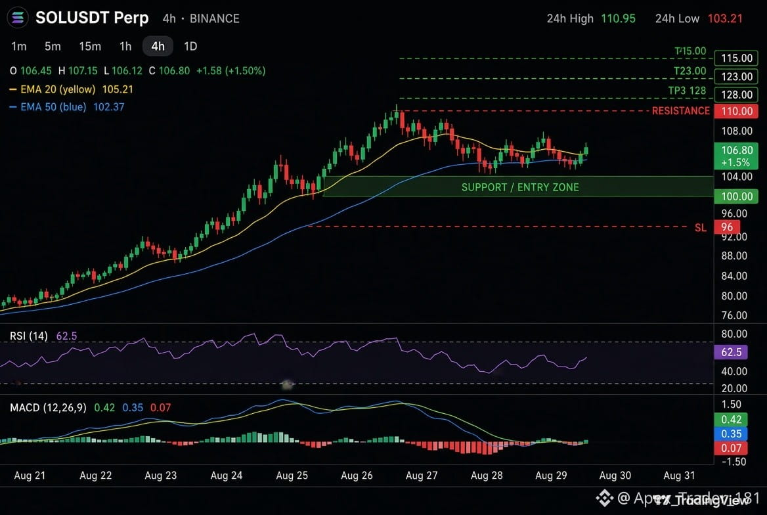Viewport: 767px width, 515px height.
Task: Click the close price C 106.80
Action: coord(169,71)
